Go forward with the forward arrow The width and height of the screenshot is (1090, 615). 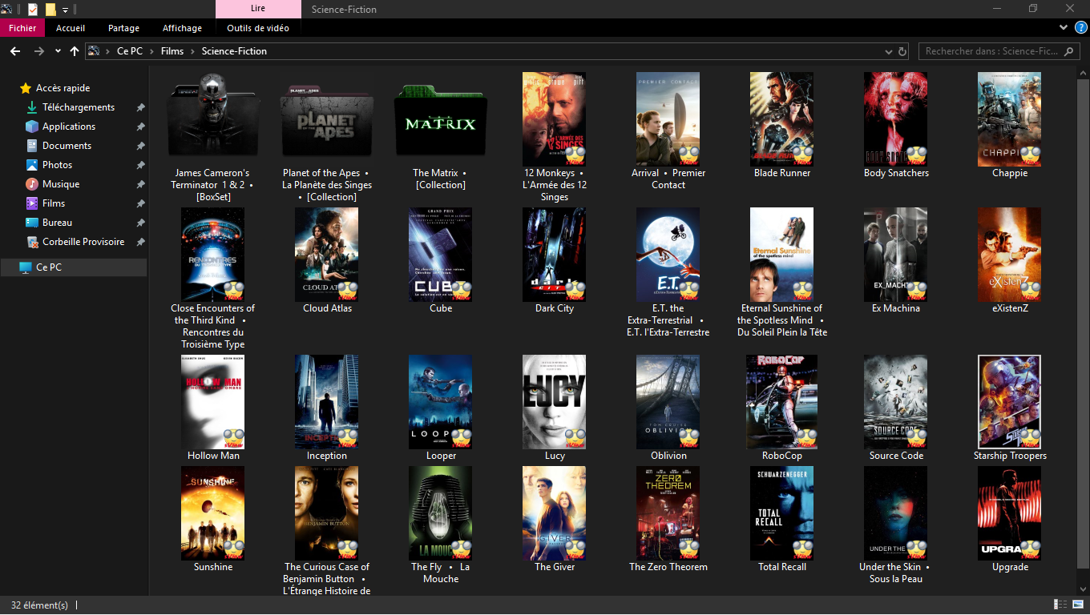coord(38,51)
